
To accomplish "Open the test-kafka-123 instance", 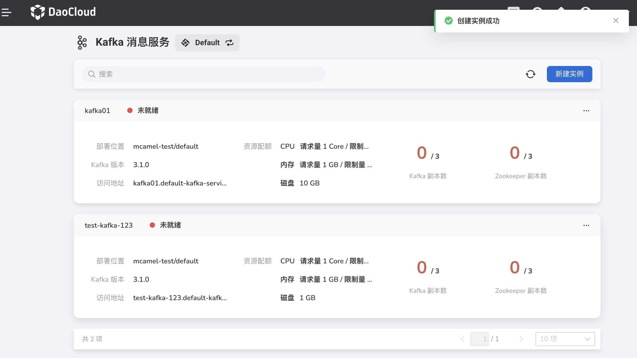I will point(109,225).
